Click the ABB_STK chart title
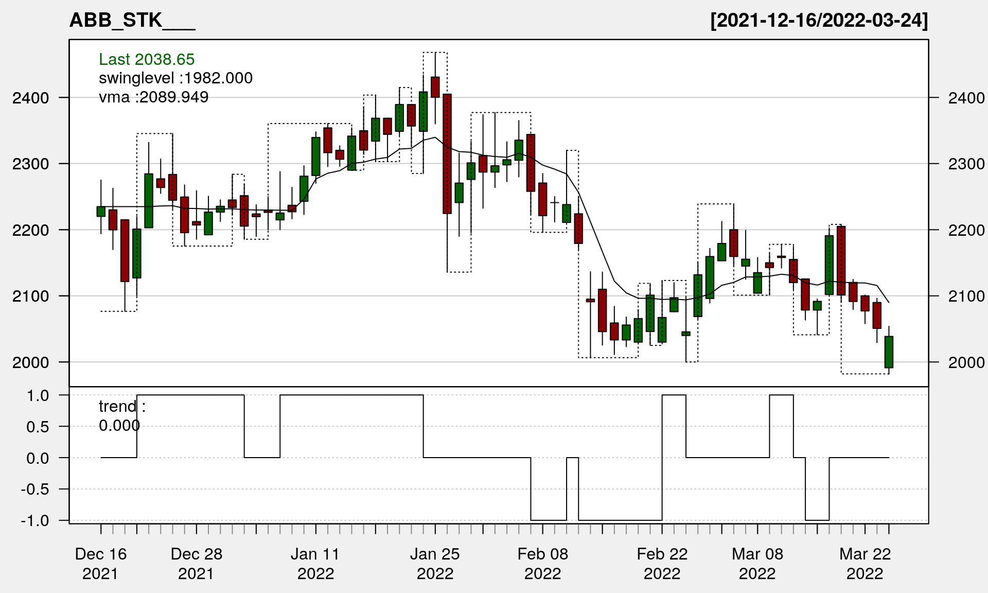 (132, 21)
